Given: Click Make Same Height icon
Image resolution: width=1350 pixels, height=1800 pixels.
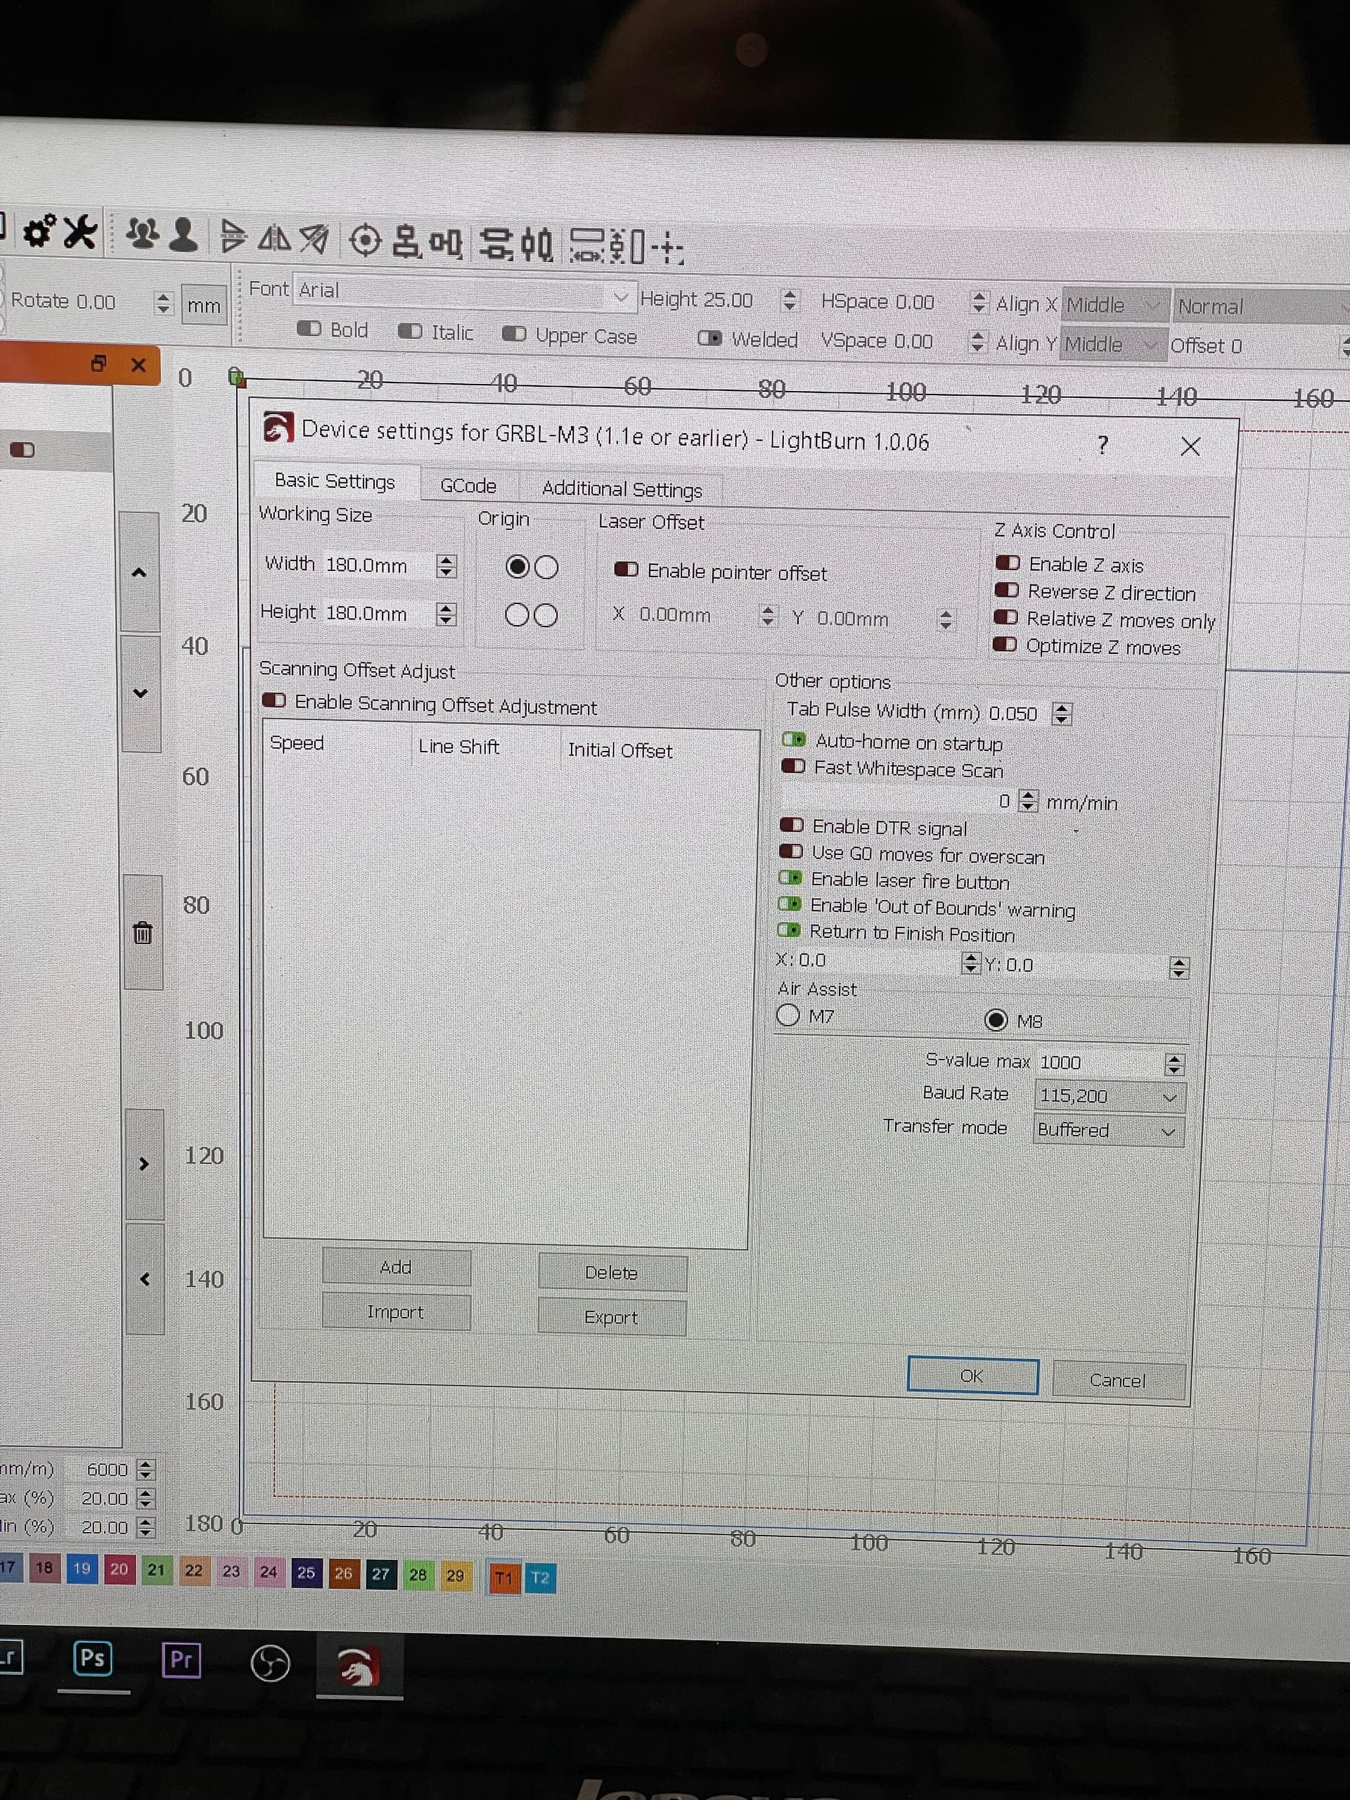Looking at the screenshot, I should (x=626, y=247).
